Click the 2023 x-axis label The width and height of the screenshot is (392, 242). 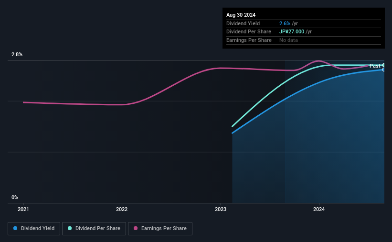221,209
